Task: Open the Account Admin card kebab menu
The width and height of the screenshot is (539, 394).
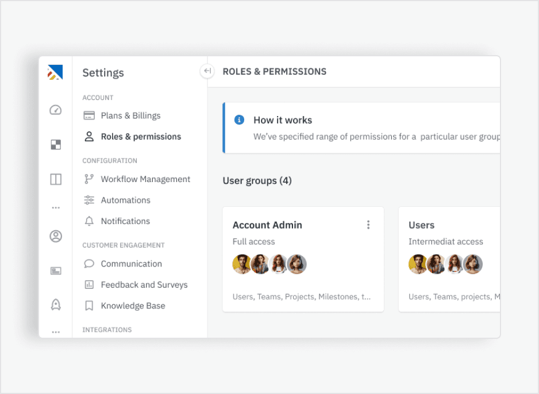Action: coord(368,225)
